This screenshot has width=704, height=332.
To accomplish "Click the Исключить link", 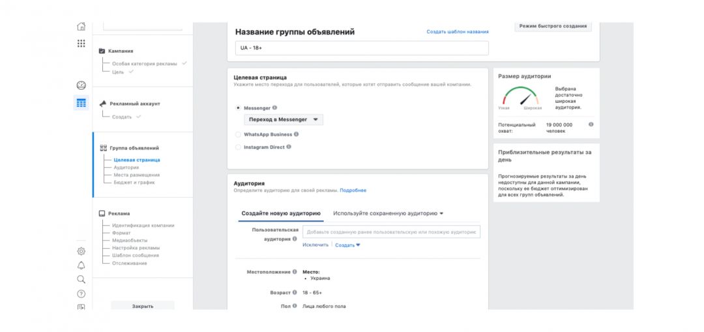I will [x=315, y=245].
